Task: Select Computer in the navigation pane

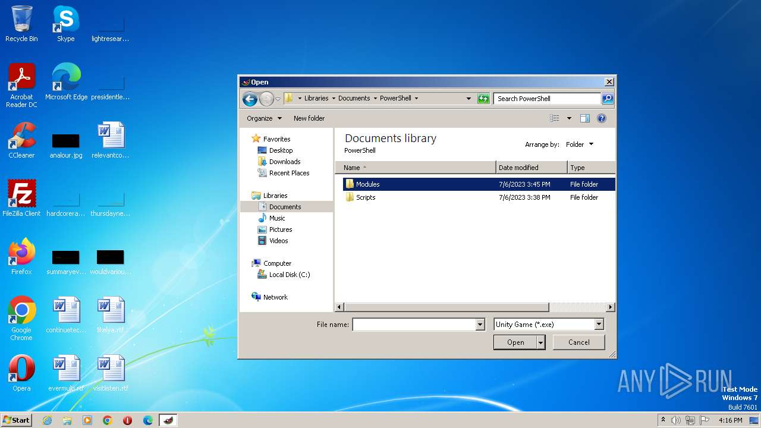Action: point(277,263)
